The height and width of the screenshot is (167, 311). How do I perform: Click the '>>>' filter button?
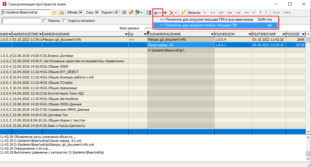tap(276, 13)
